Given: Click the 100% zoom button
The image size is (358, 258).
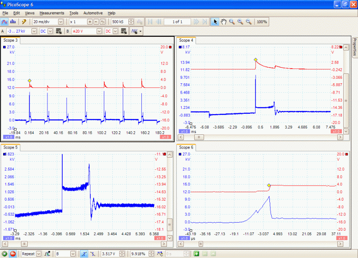Looking at the screenshot, I should click(262, 21).
